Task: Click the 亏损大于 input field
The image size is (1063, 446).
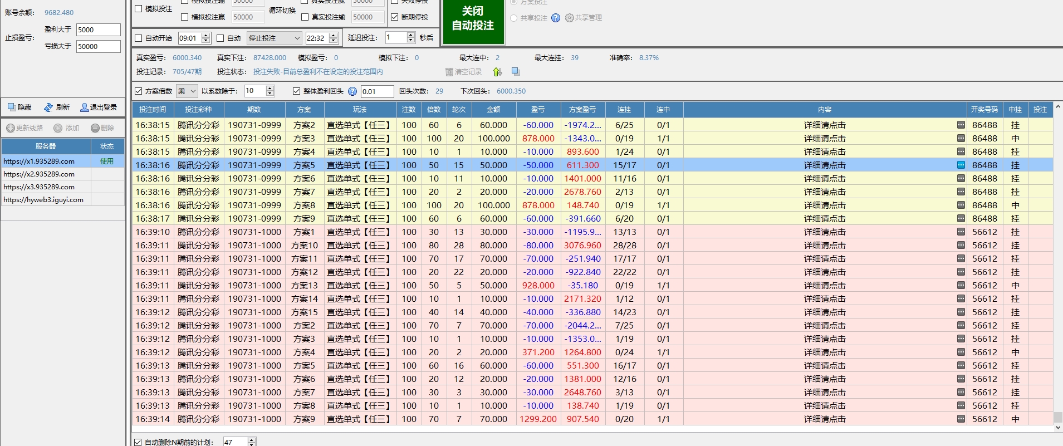Action: [98, 46]
